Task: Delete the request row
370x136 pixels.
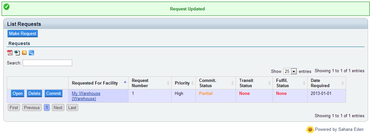Action: 34,94
